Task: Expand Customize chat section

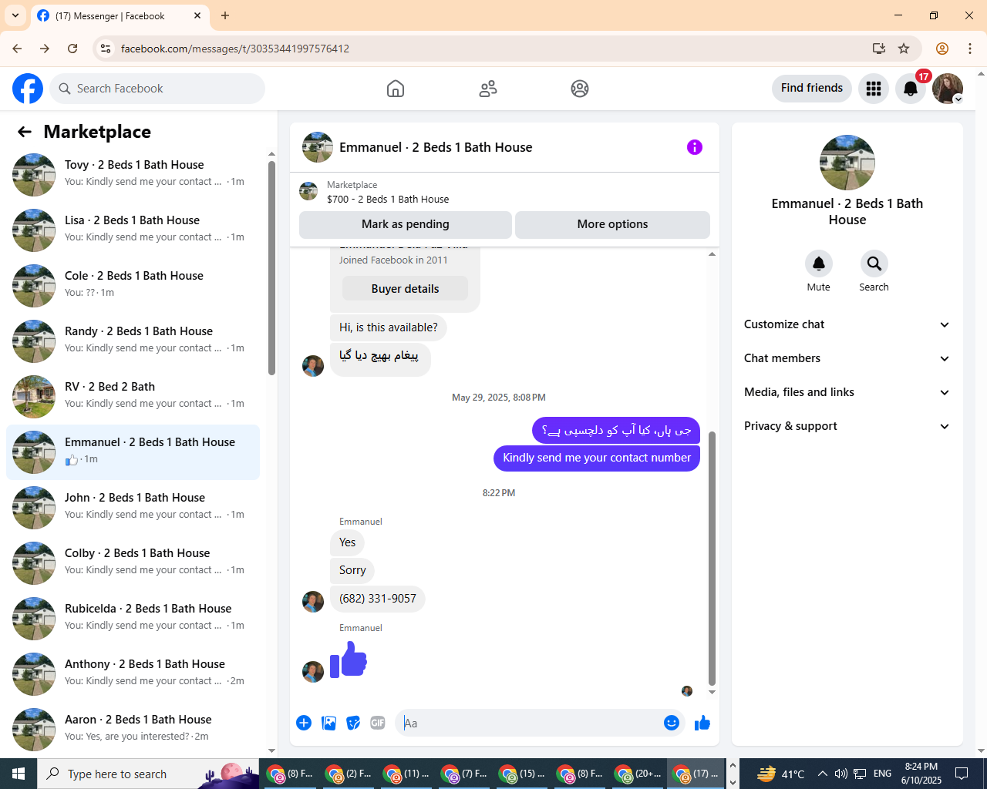Action: [847, 324]
